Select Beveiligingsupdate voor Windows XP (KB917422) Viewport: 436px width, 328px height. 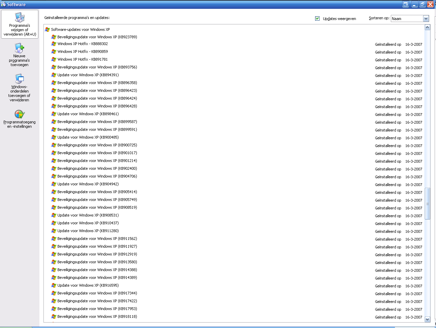coord(97,301)
